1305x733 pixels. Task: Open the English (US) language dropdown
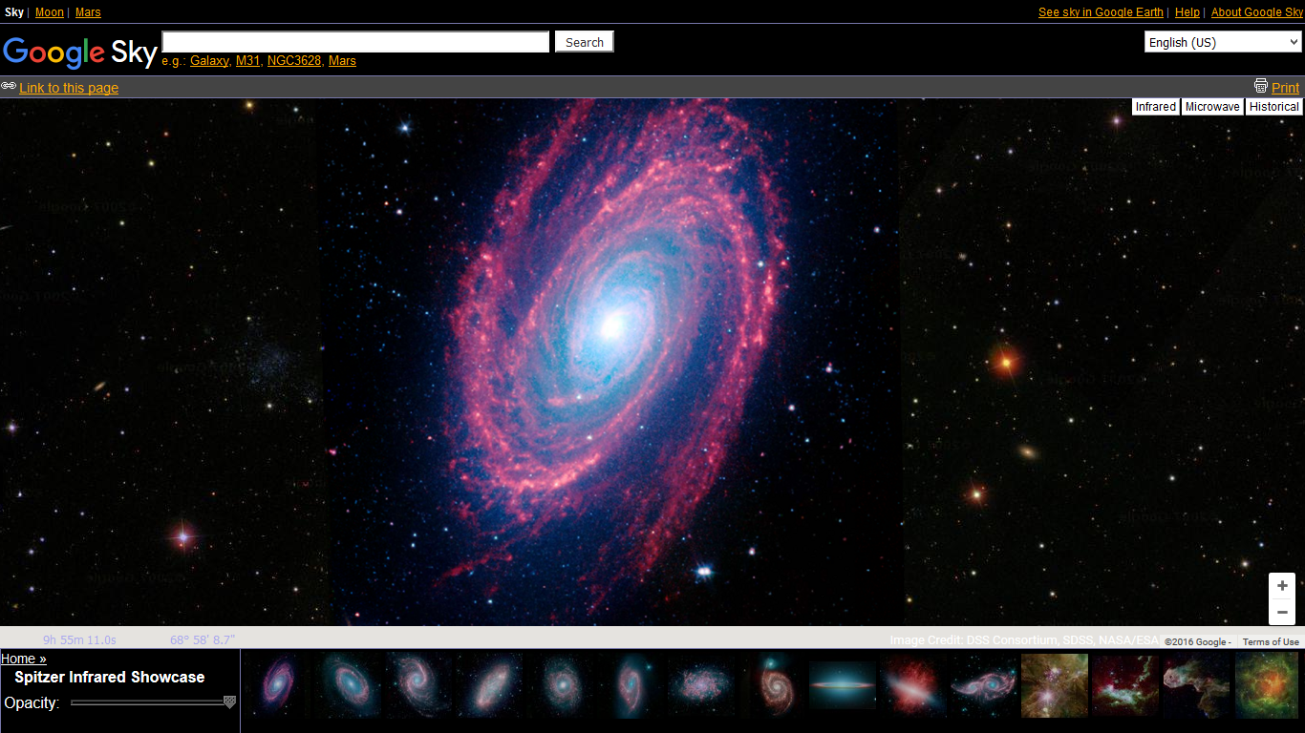tap(1223, 42)
